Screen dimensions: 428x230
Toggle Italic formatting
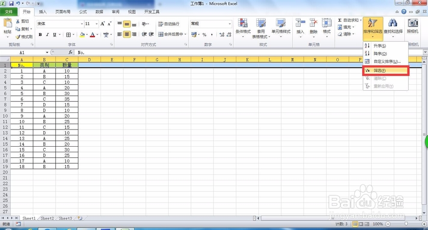(47, 35)
